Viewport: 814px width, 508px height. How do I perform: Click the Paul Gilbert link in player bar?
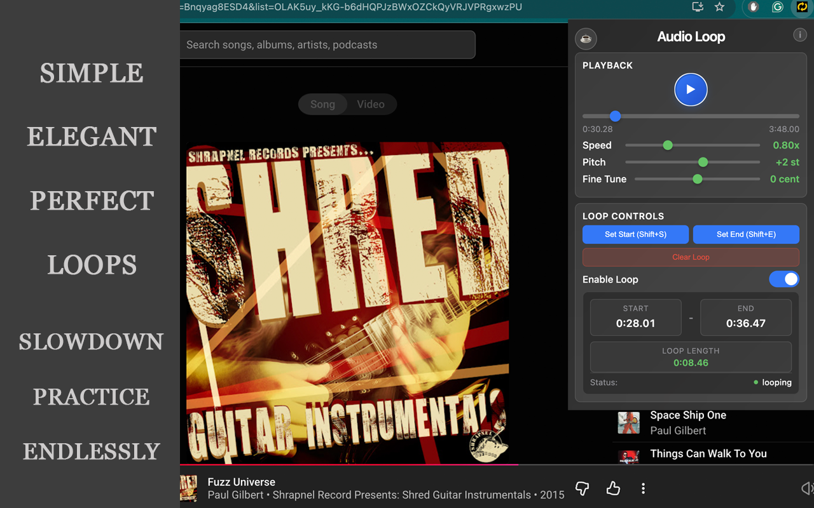click(x=235, y=495)
